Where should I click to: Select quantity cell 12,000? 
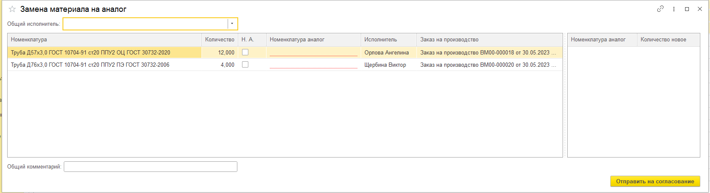pyautogui.click(x=220, y=52)
